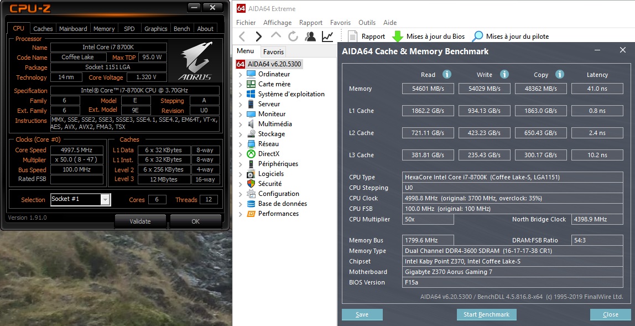Click the refresh icon in AIDA64 toolbar
This screenshot has height=326, width=635.
coord(293,37)
